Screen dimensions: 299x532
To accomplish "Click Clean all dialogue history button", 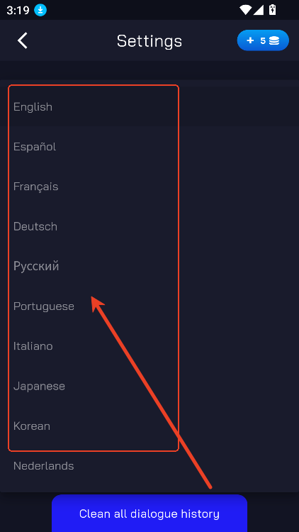I will point(149,514).
